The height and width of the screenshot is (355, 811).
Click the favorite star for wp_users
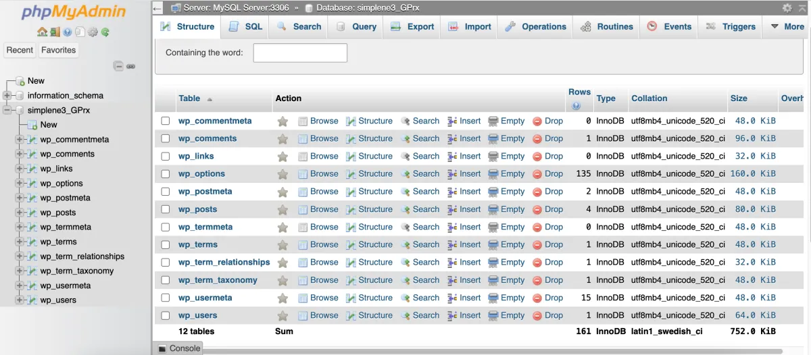coord(282,316)
